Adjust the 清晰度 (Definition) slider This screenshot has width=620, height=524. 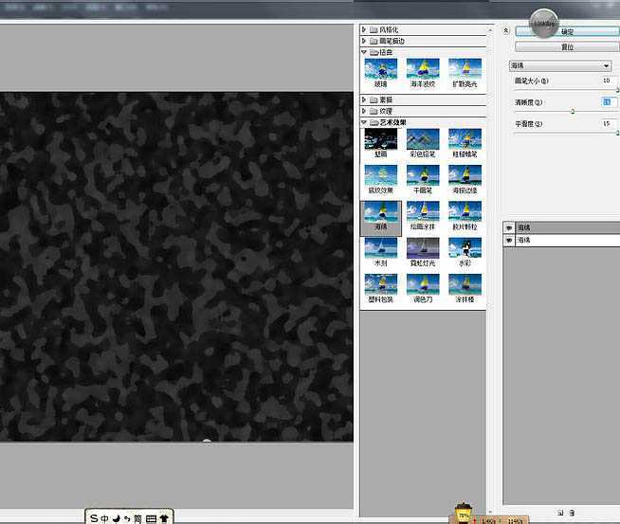573,112
